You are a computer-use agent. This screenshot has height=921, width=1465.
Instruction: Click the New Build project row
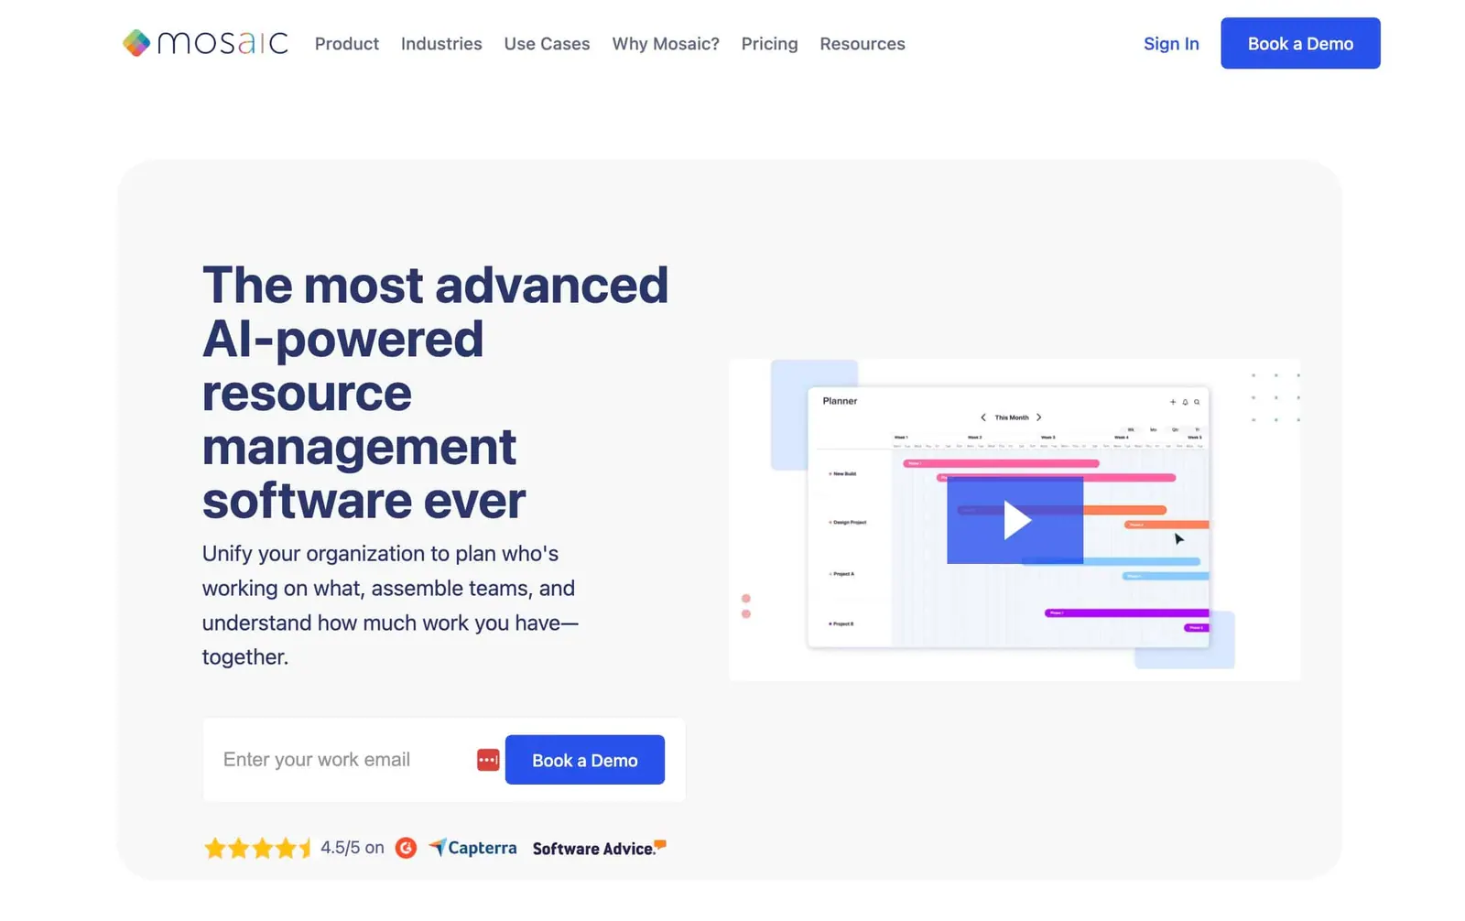pyautogui.click(x=843, y=473)
